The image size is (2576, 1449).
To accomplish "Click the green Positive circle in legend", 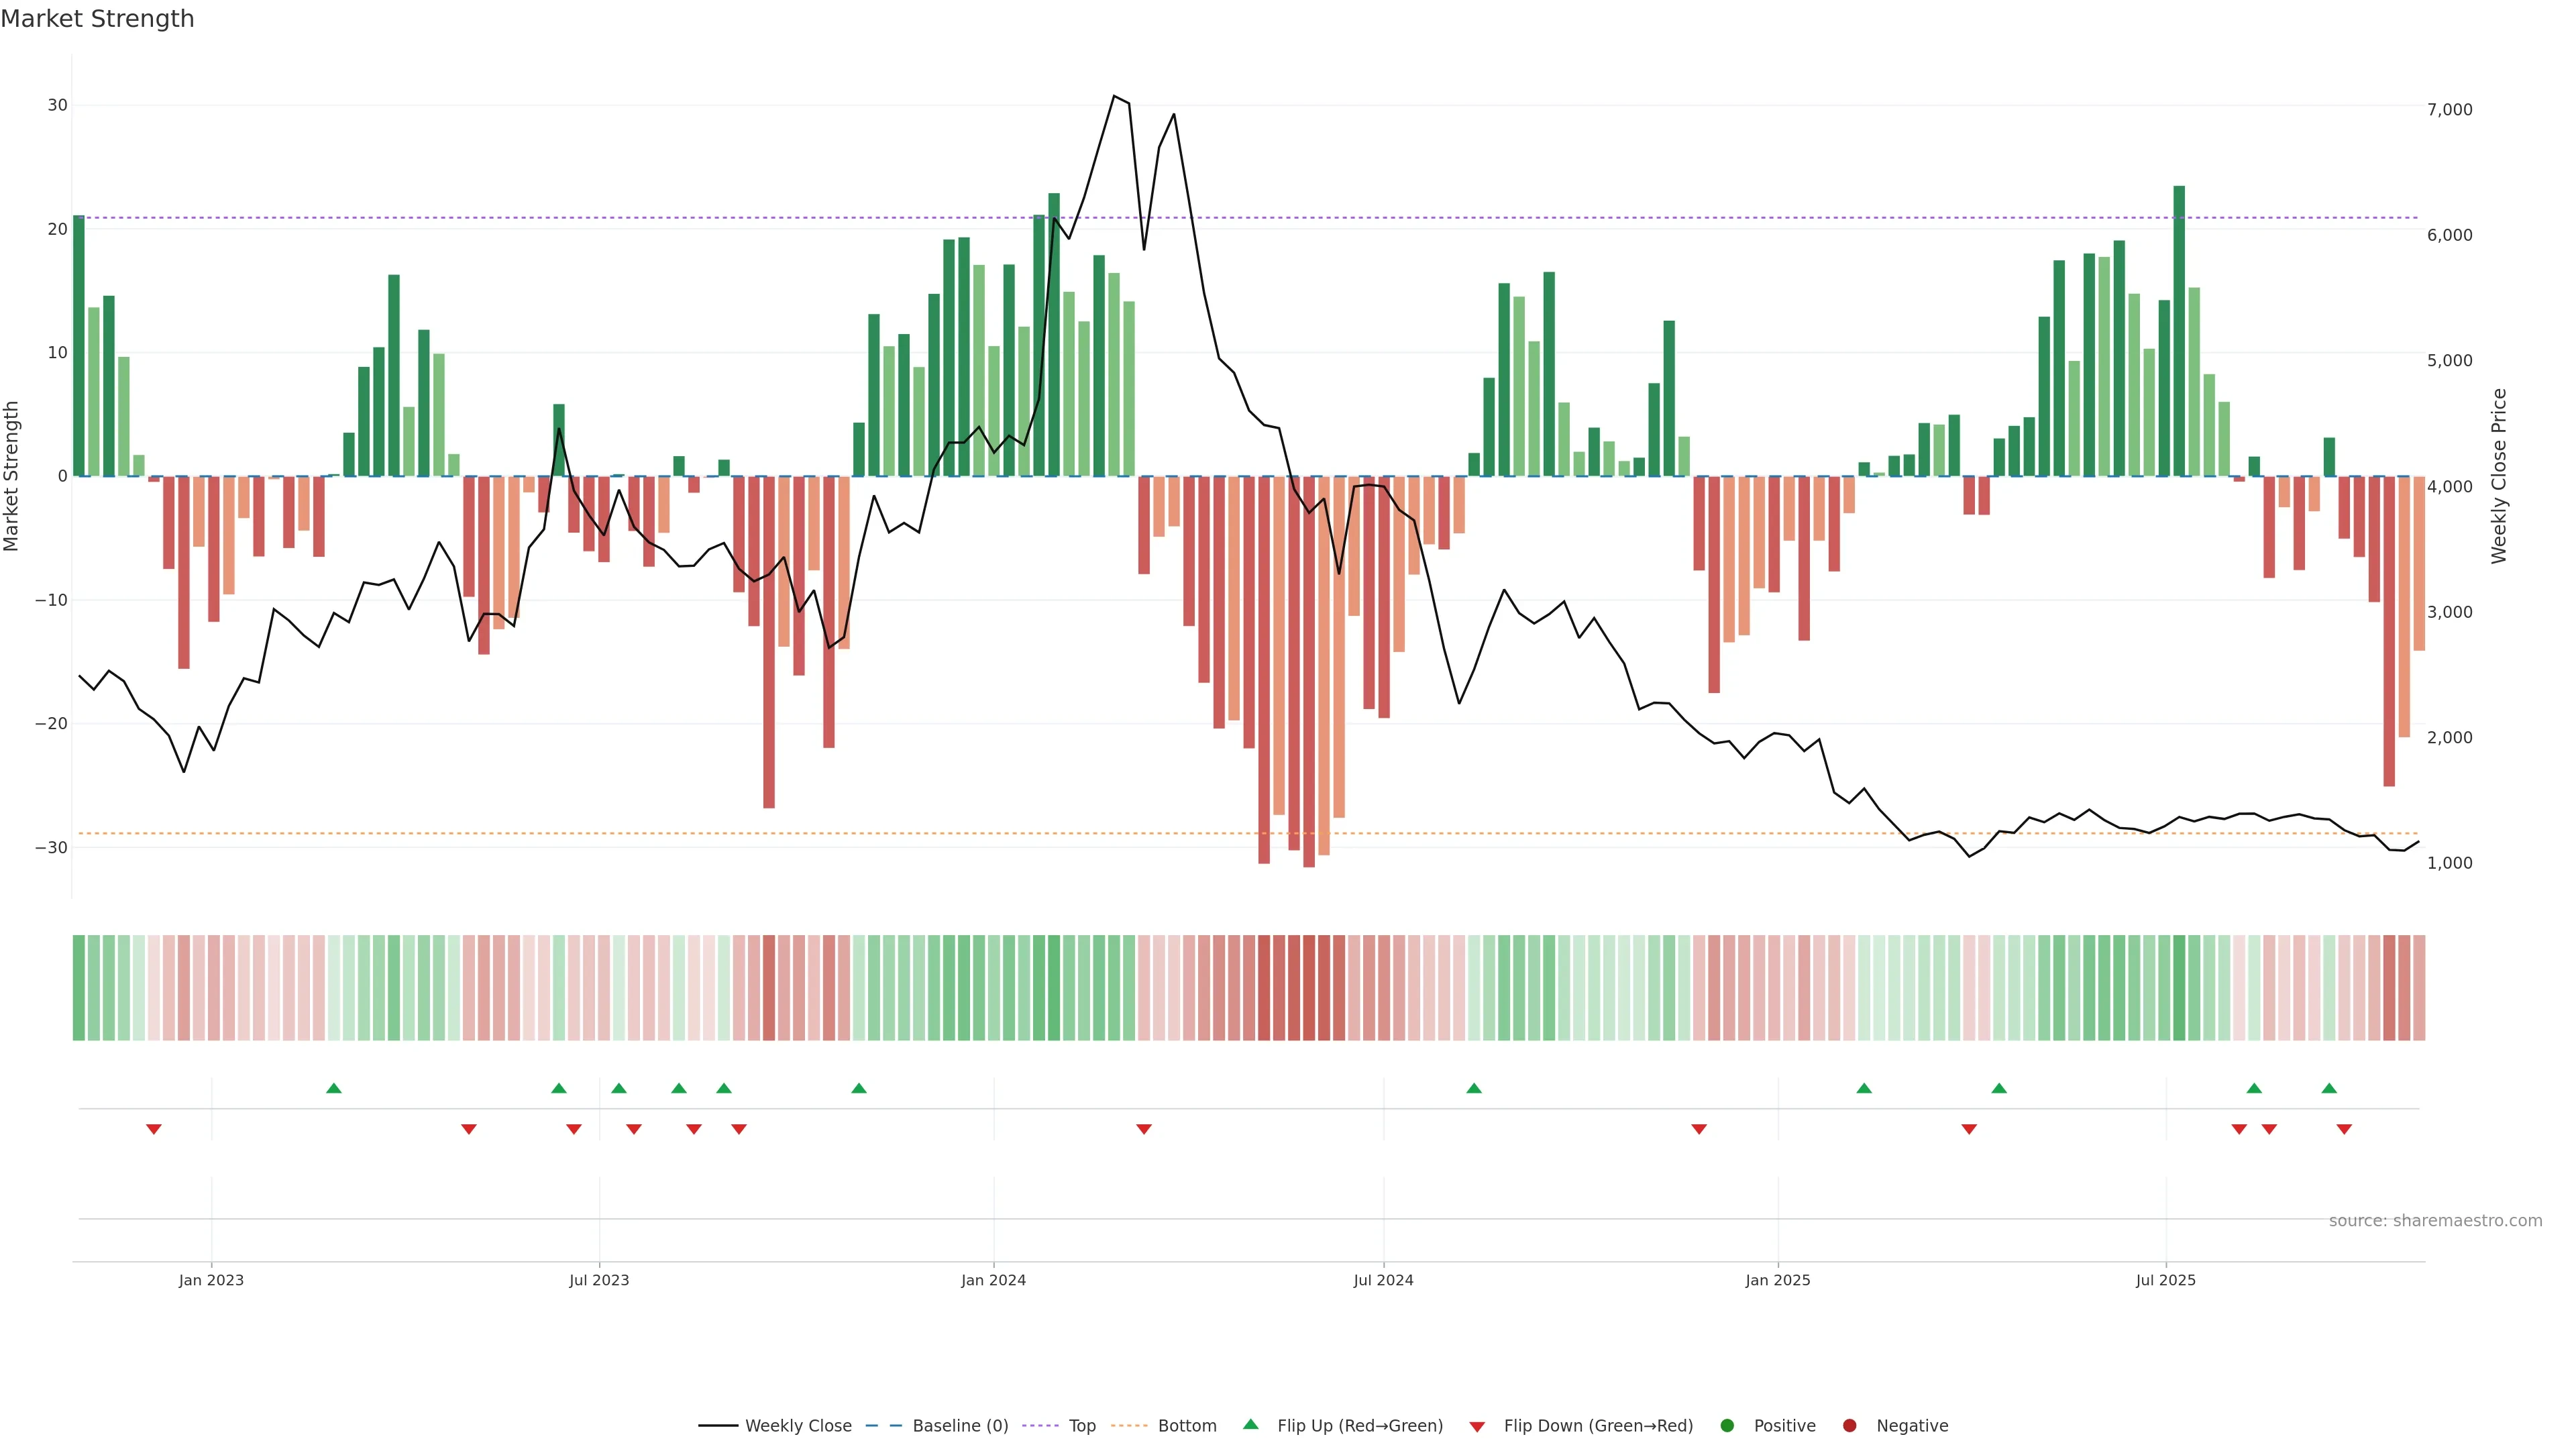I will [1727, 1426].
